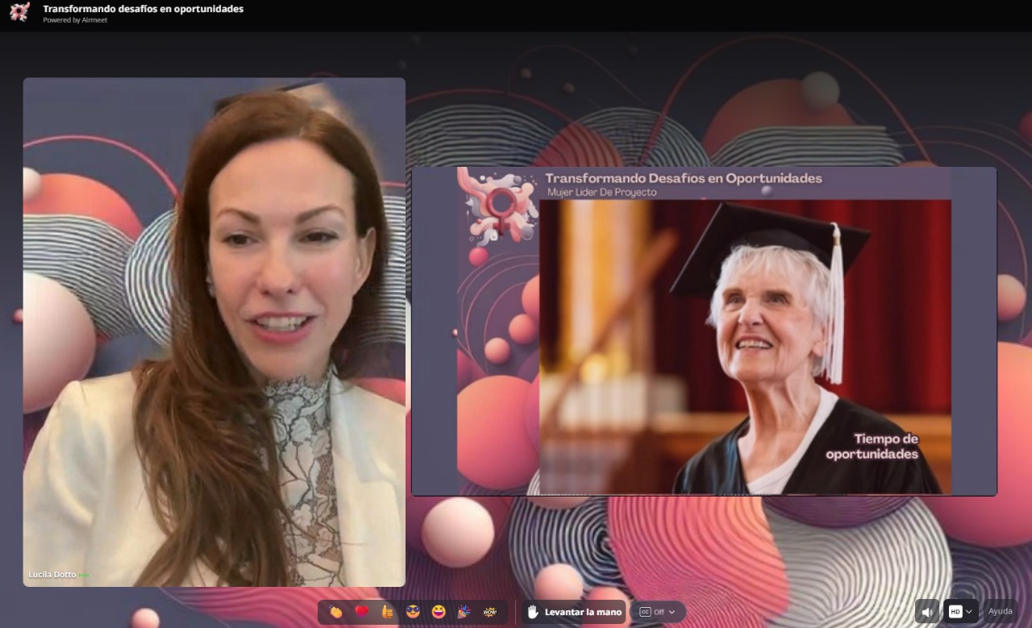Click the Levantar la mano button
This screenshot has width=1032, height=628.
[x=574, y=612]
